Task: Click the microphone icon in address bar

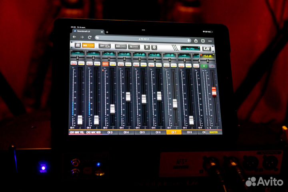Action: point(188,40)
